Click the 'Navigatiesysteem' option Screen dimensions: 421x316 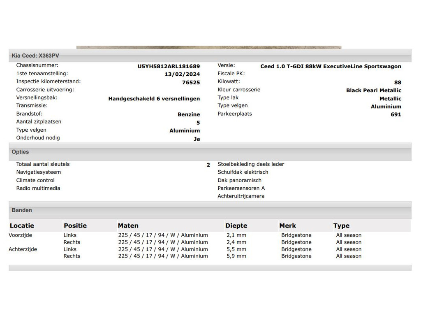[x=39, y=172]
